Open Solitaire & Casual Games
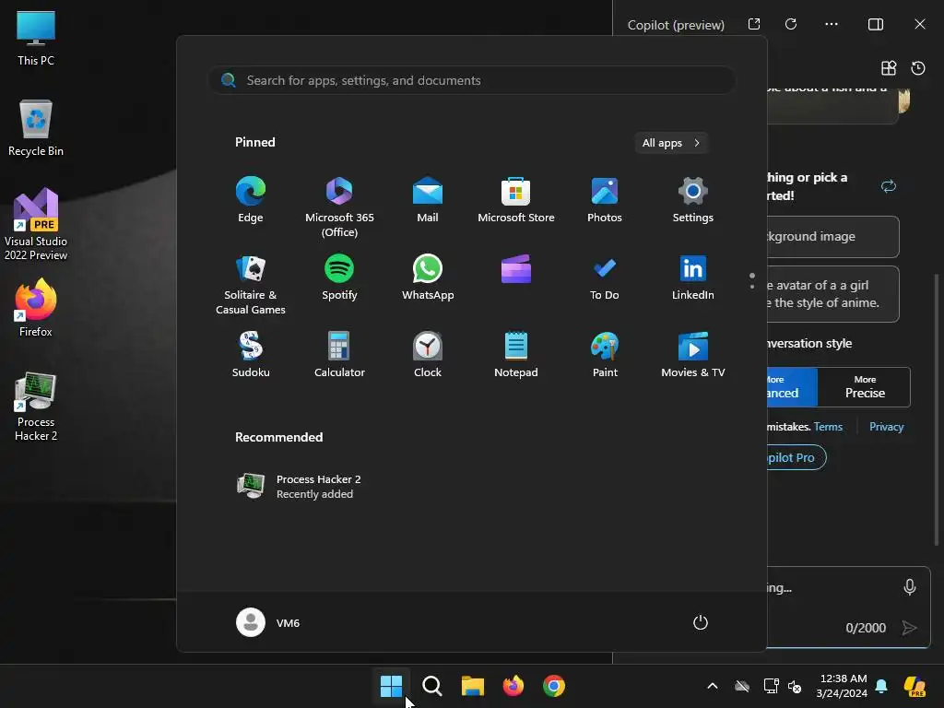Image resolution: width=944 pixels, height=708 pixels. tap(251, 285)
